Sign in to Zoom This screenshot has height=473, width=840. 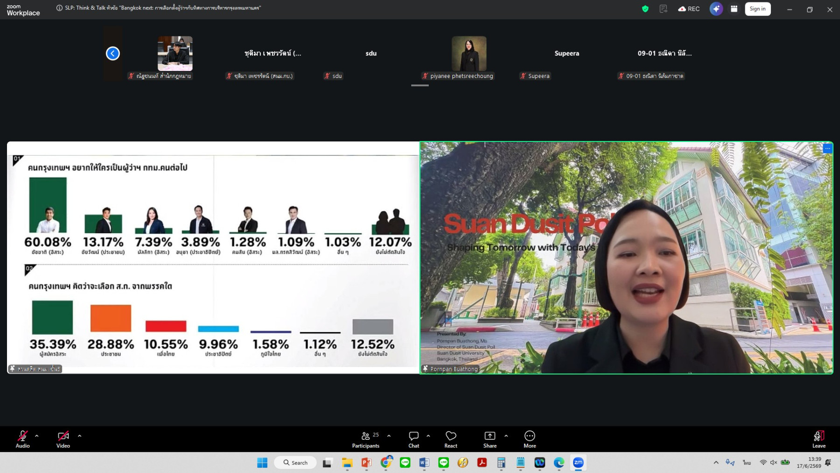757,9
